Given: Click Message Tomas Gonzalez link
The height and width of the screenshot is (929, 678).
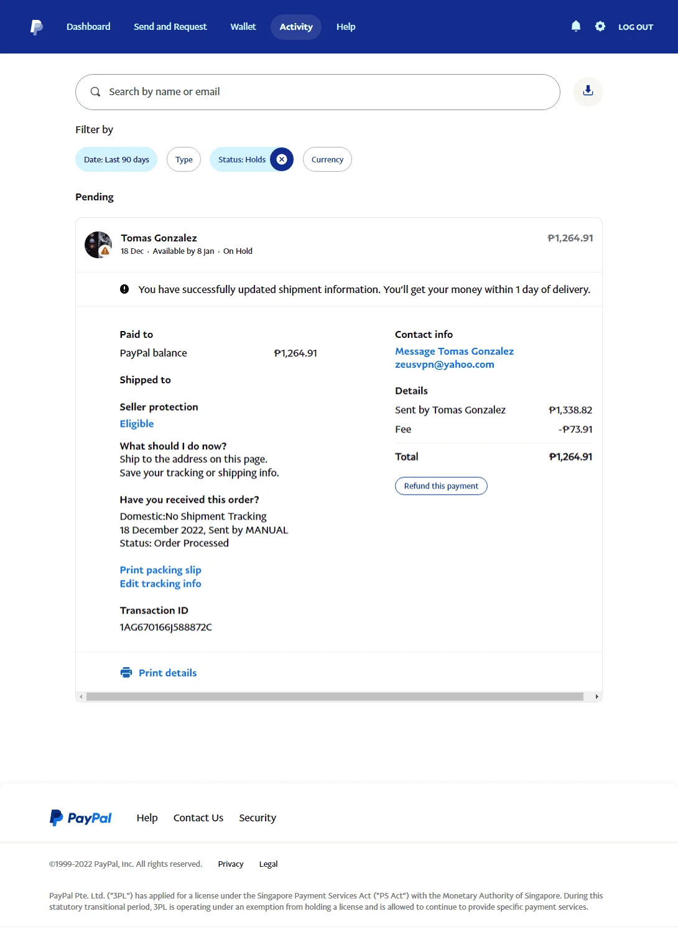Looking at the screenshot, I should [x=455, y=351].
